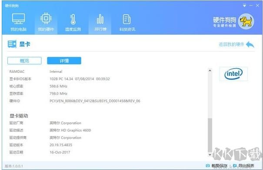Minimize the 硬件狗狗 window

tap(251, 6)
